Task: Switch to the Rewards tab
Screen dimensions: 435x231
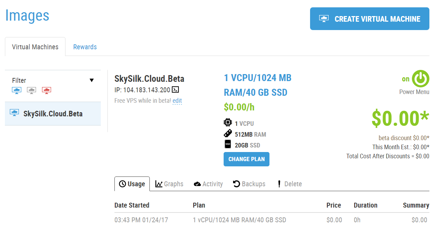Action: pos(85,47)
